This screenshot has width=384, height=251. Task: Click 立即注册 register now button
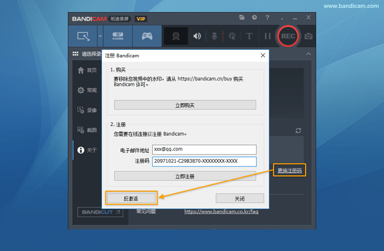coord(185,176)
